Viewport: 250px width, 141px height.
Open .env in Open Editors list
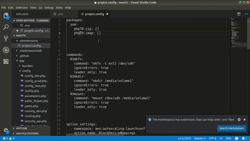31,25
